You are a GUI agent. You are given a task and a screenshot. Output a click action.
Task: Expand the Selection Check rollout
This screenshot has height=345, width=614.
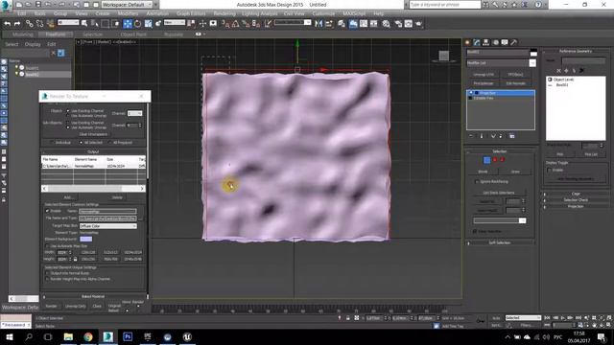click(x=576, y=200)
